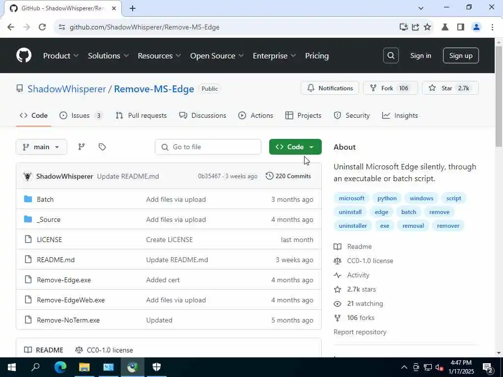Open the Chrome Labs flask icon
503x377 pixels.
tap(445, 27)
